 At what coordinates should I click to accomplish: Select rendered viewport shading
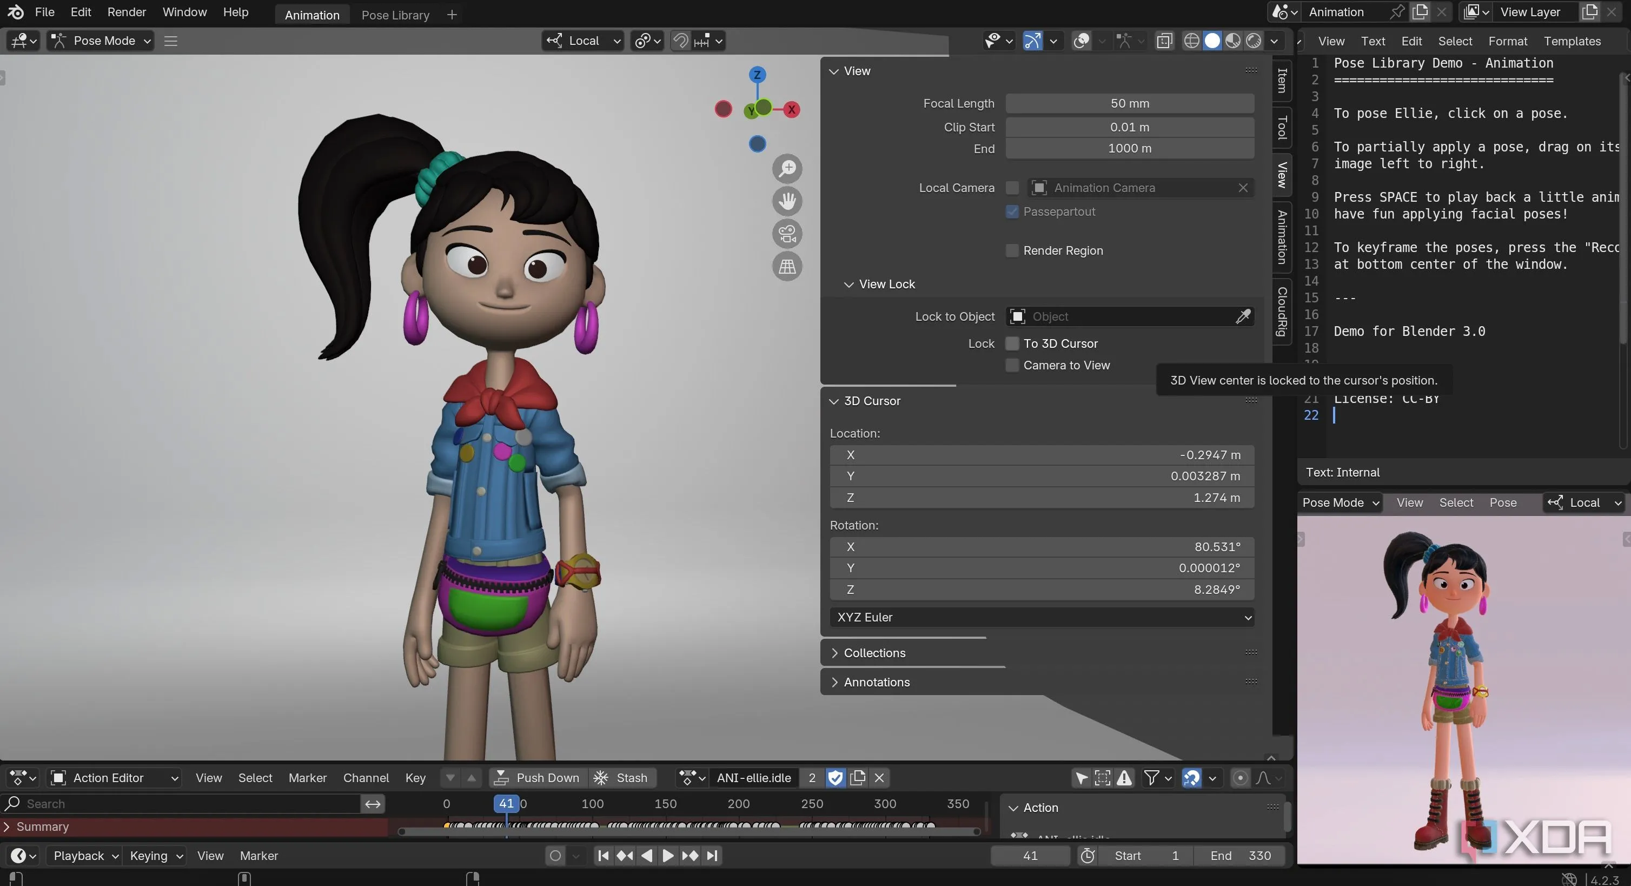click(1254, 41)
